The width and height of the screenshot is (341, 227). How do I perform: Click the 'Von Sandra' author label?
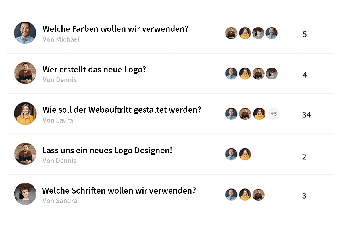(60, 201)
